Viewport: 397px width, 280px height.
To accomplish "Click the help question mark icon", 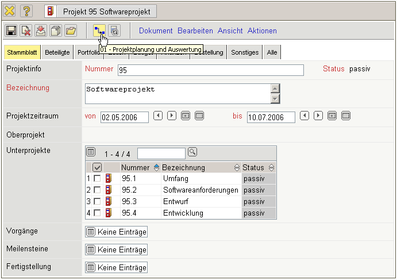I will coord(28,11).
